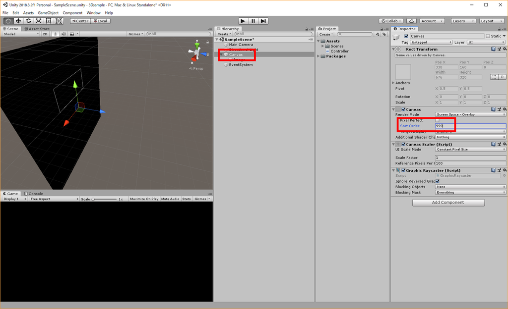Viewport: 508px width, 309px height.
Task: Open the Shaded draw mode dropdown
Action: (x=21, y=34)
